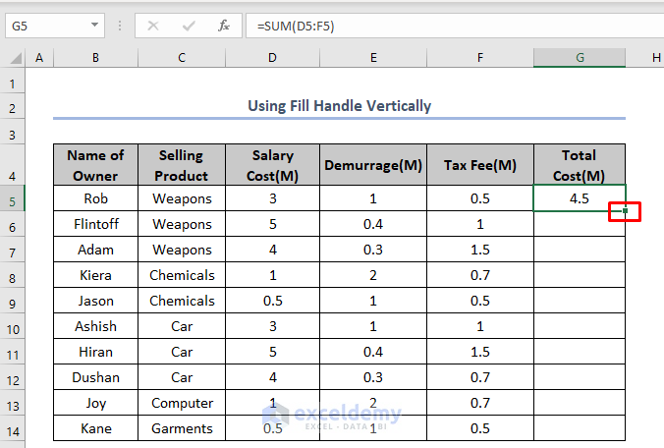Viewport: 664px width, 448px height.
Task: Select empty Total Cost cell in Kane's row
Action: click(x=580, y=428)
